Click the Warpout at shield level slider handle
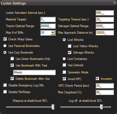Screen dimensions: 117x114 pyautogui.click(x=53, y=107)
